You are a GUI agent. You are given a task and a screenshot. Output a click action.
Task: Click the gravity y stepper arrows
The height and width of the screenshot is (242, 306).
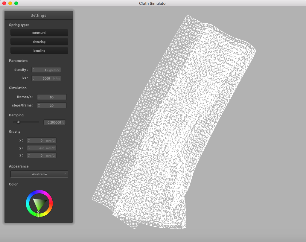click(x=29, y=148)
